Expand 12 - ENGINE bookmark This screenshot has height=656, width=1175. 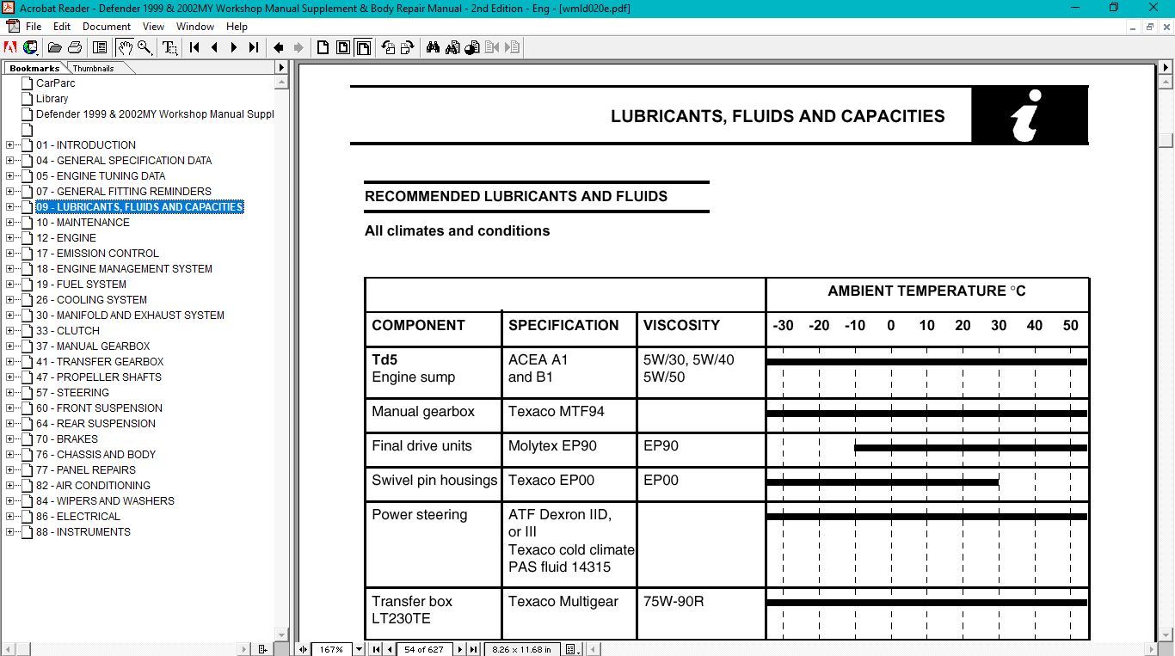point(10,238)
